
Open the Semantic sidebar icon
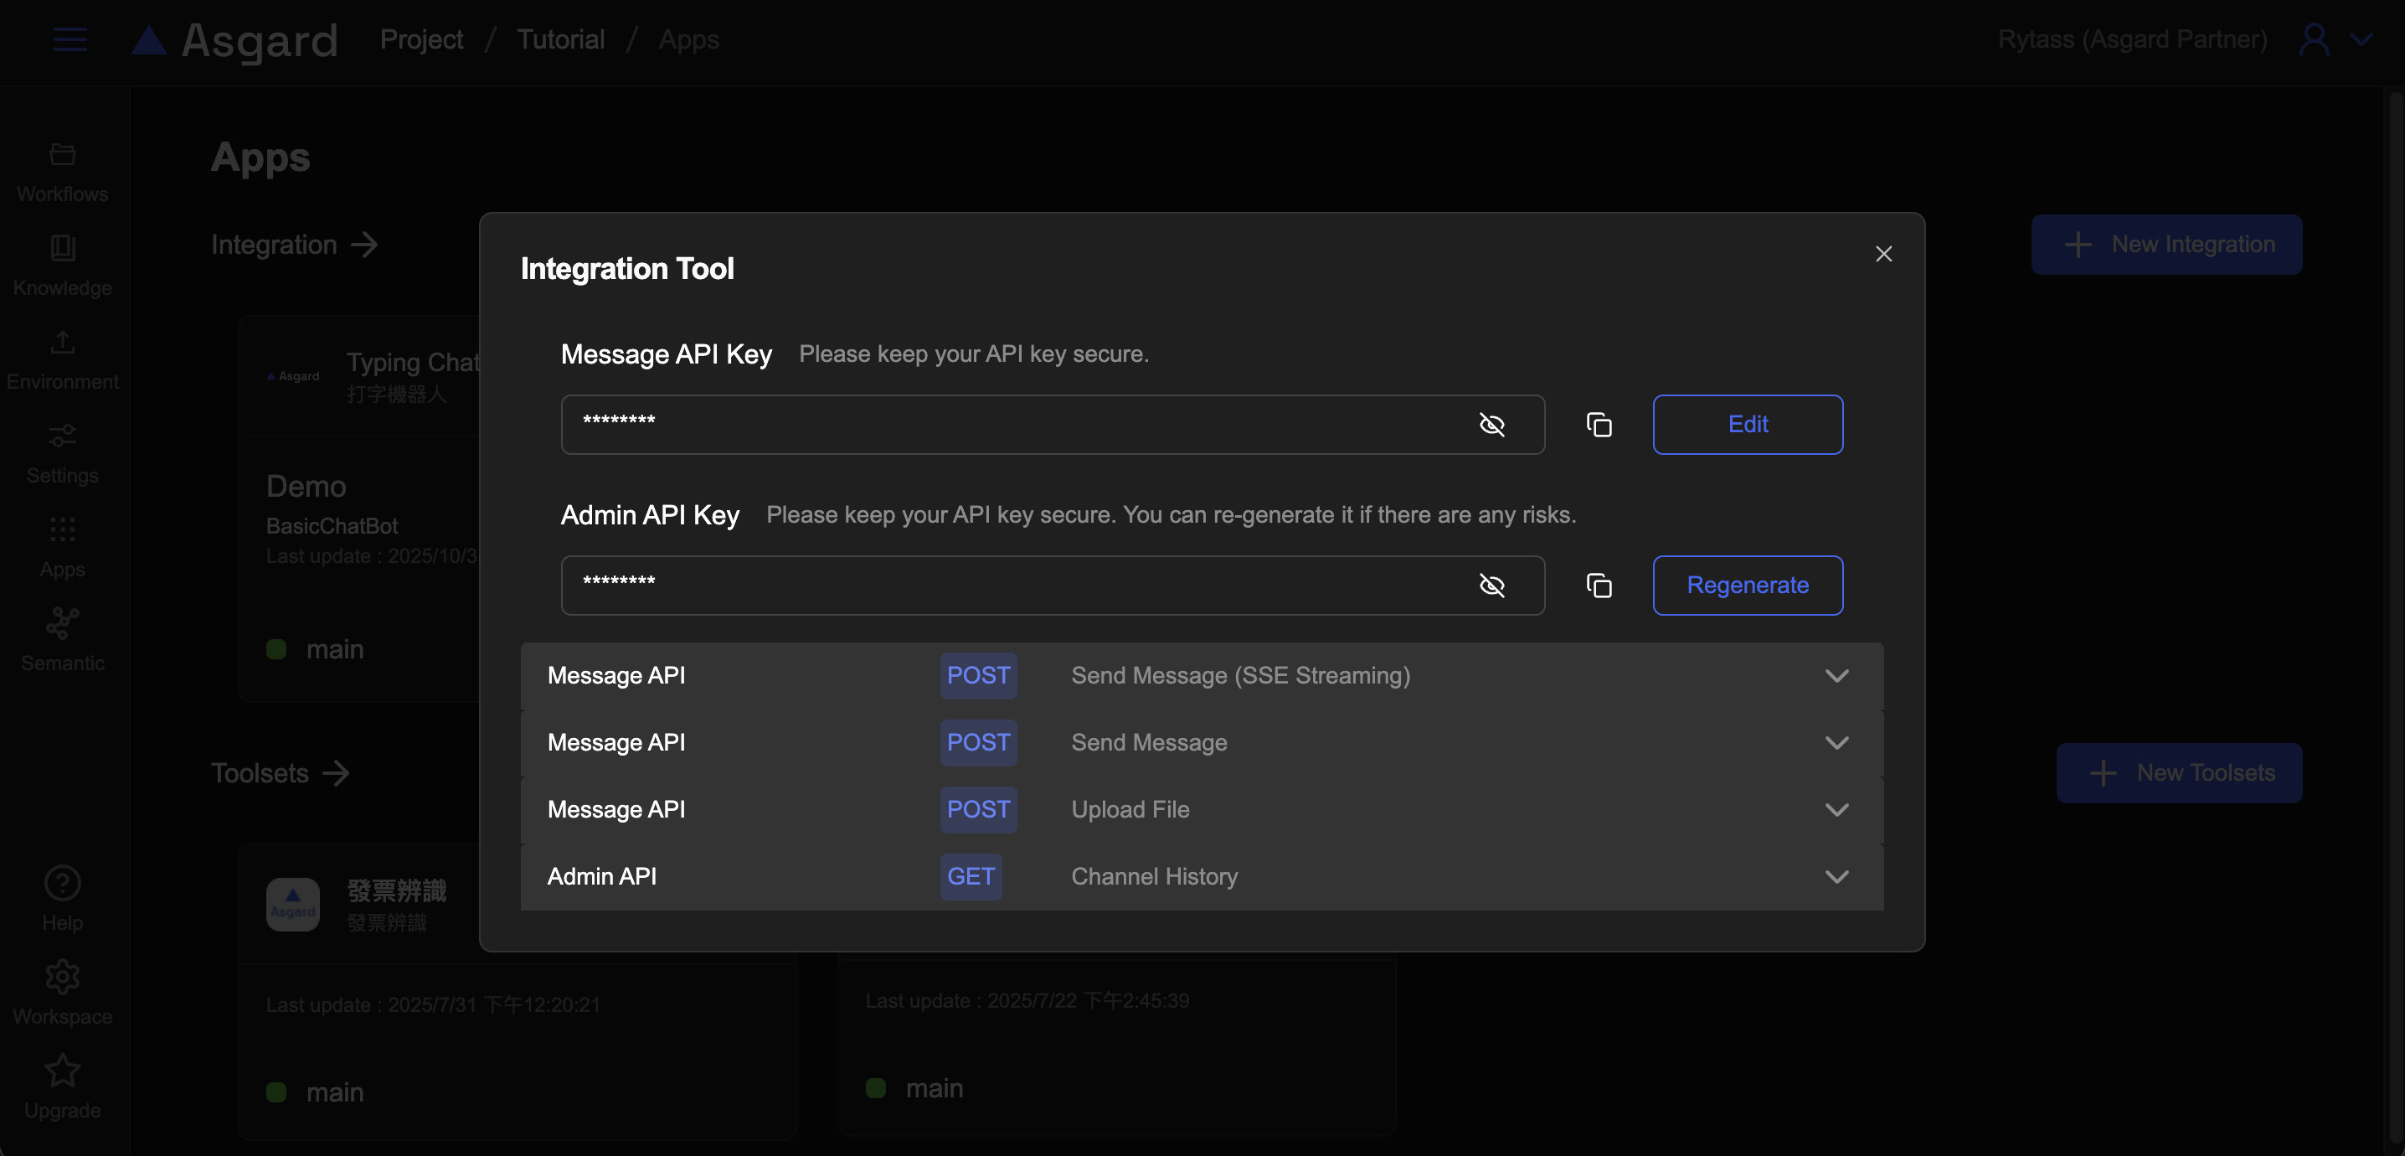(63, 624)
